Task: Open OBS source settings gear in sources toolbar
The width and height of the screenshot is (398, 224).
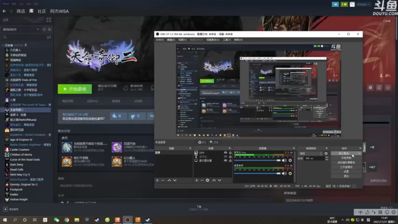Action: [207, 180]
